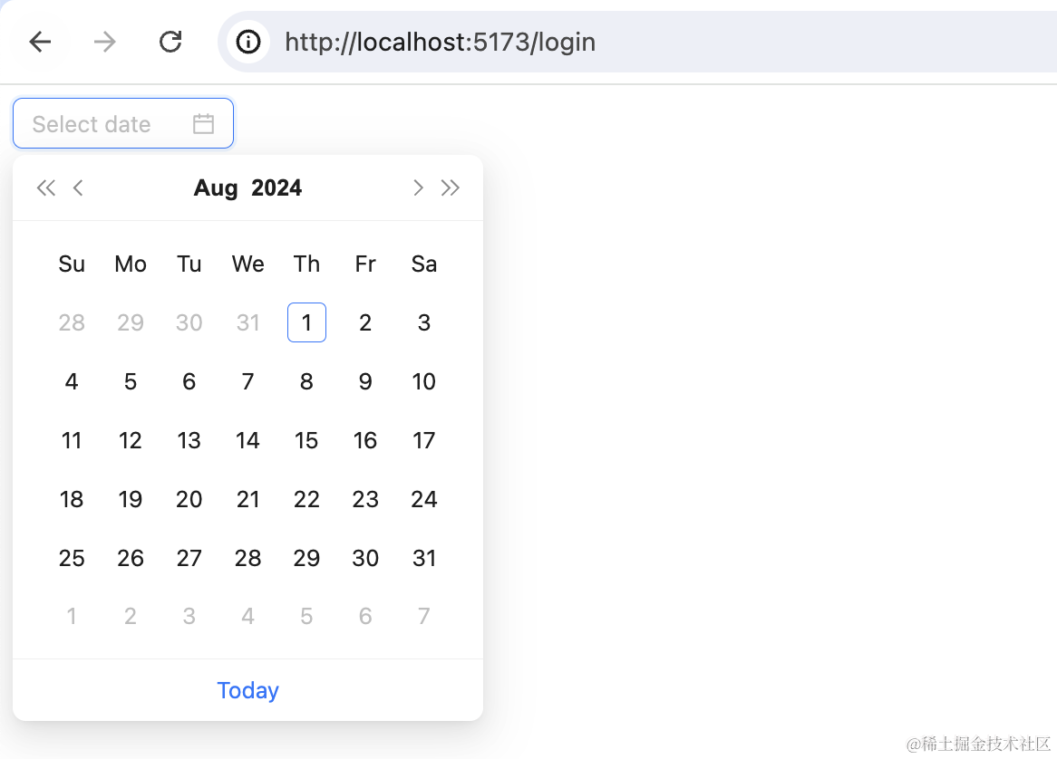The image size is (1057, 759).
Task: Click the calendar icon in date input
Action: tap(203, 124)
